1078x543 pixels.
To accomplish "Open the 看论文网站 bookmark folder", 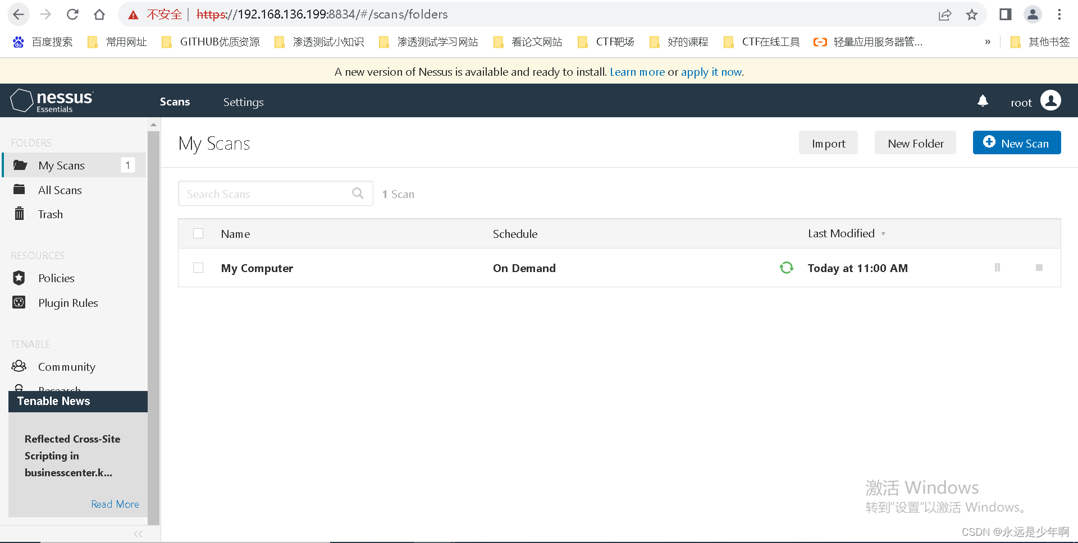I will (528, 42).
